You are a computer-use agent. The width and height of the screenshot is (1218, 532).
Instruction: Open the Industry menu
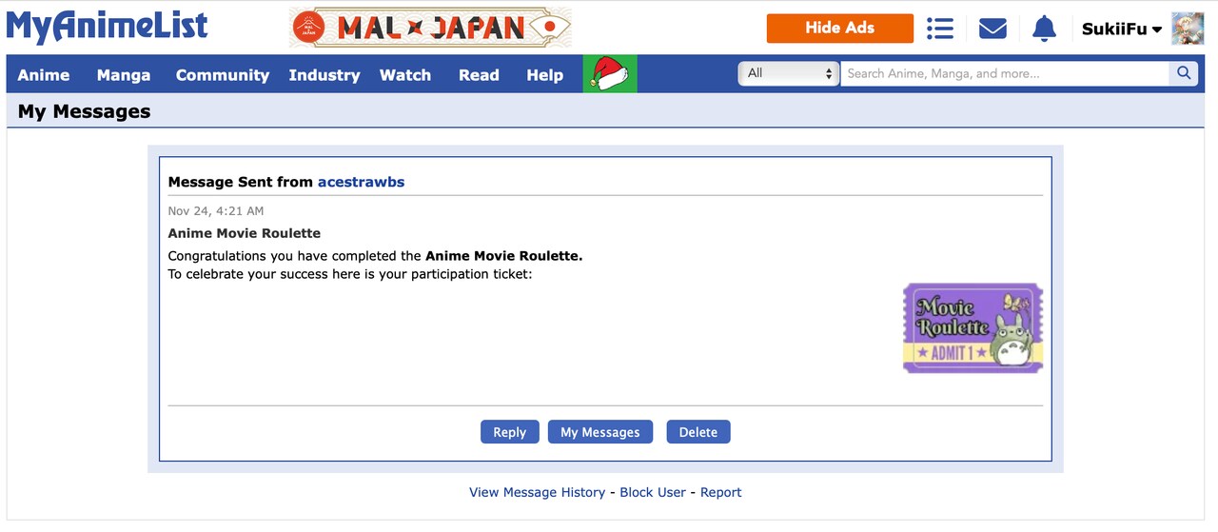click(x=324, y=74)
